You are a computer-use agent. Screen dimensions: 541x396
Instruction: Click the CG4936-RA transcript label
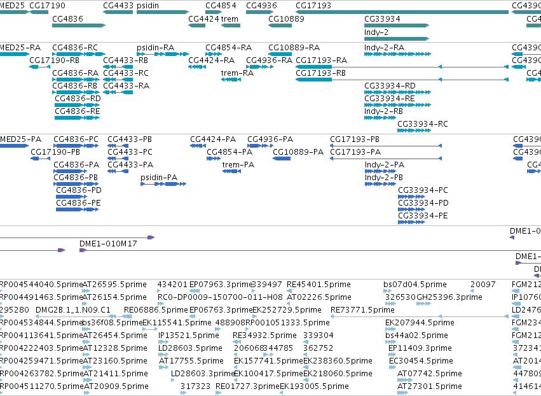[269, 60]
